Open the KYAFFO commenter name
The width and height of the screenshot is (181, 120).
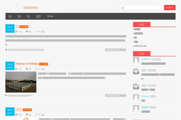[146, 59]
